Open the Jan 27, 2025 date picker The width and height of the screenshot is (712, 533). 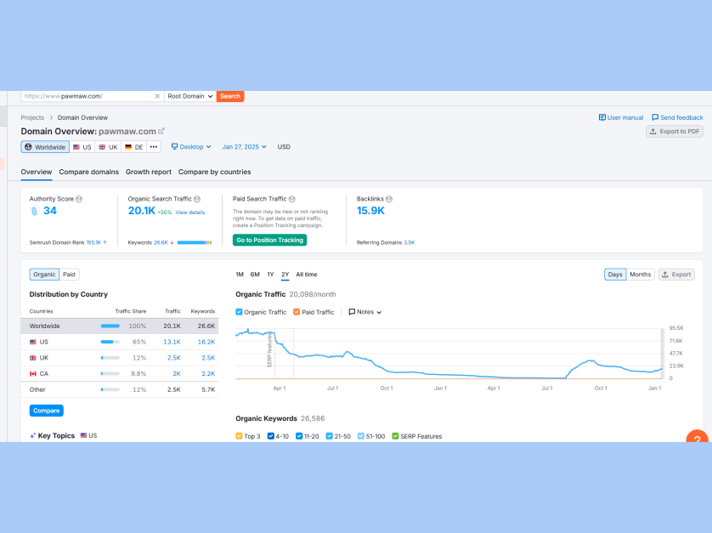(x=244, y=147)
